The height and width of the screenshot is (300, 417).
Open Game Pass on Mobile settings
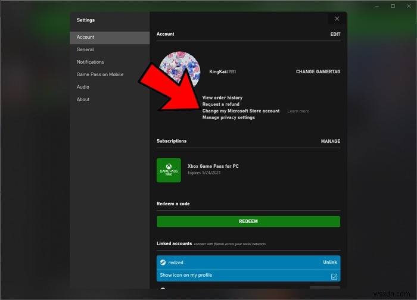(x=110, y=74)
